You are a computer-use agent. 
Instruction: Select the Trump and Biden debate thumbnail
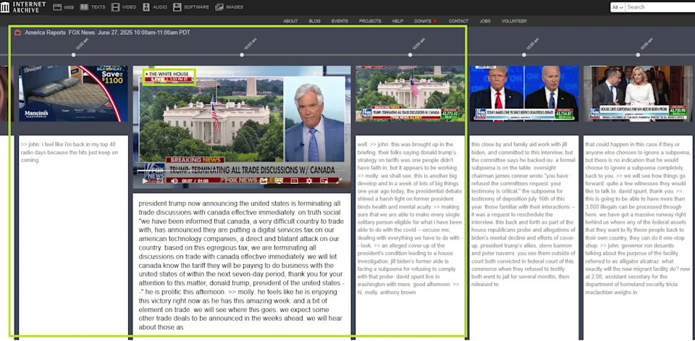tap(524, 93)
